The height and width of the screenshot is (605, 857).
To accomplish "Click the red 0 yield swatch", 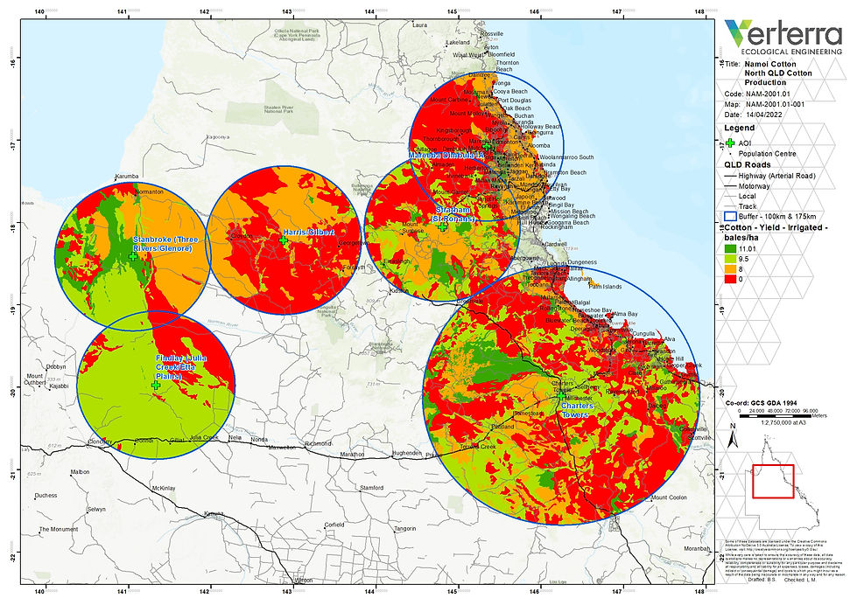I will [729, 281].
